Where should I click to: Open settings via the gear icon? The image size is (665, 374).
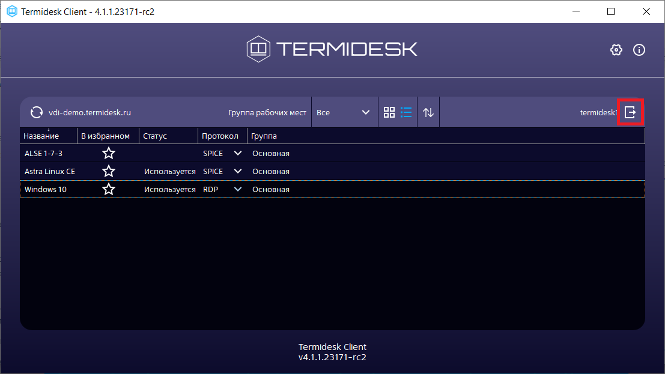[x=616, y=50]
